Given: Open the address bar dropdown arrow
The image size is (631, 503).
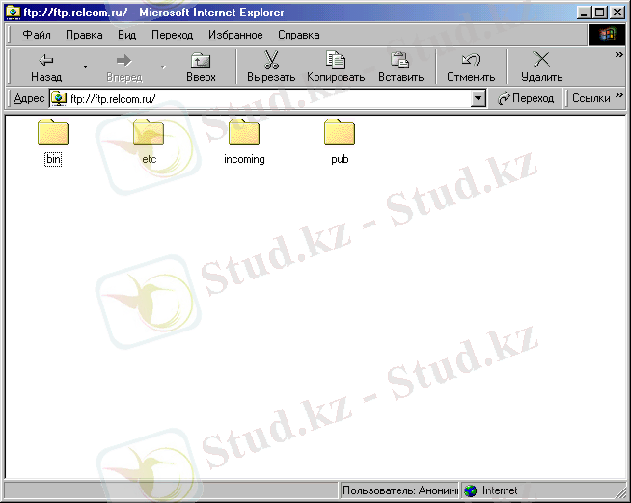Looking at the screenshot, I should [x=478, y=98].
